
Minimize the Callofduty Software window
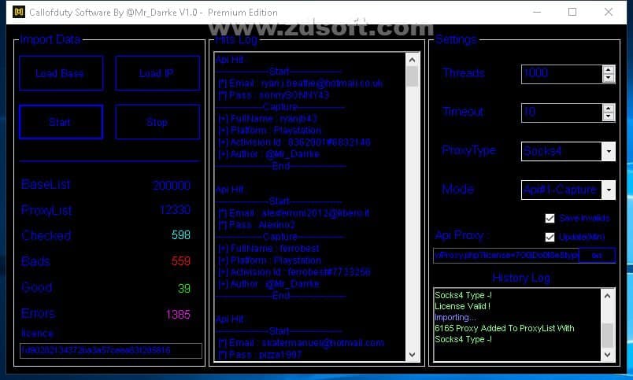(537, 12)
